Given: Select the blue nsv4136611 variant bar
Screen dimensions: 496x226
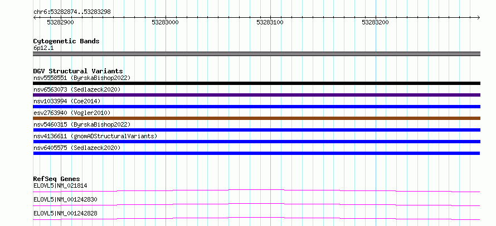Looking at the screenshot, I should [x=256, y=142].
